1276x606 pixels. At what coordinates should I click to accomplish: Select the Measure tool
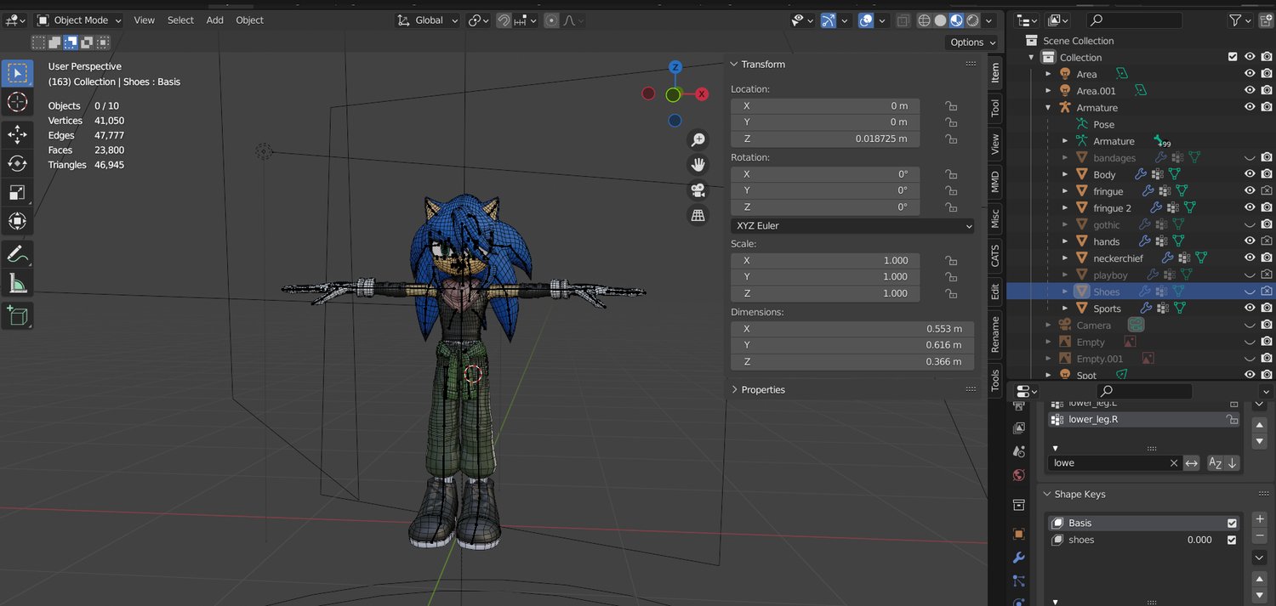pos(17,283)
